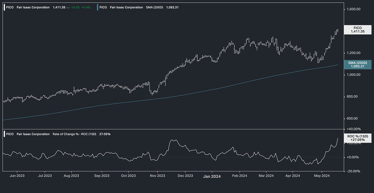The height and width of the screenshot is (193, 374).
Task: Click the Oct 2023 date axis label
Action: click(128, 176)
